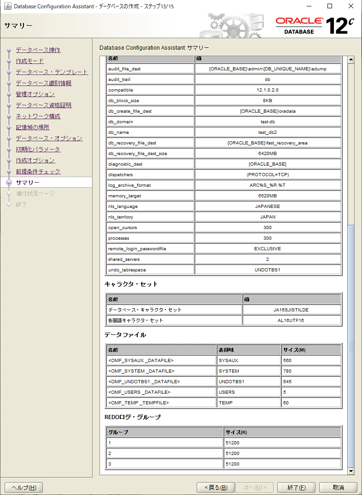Image resolution: width=362 pixels, height=495 pixels.
Task: Select the <OMF_SYSAUX _DATAFILE> row
Action: point(224,361)
